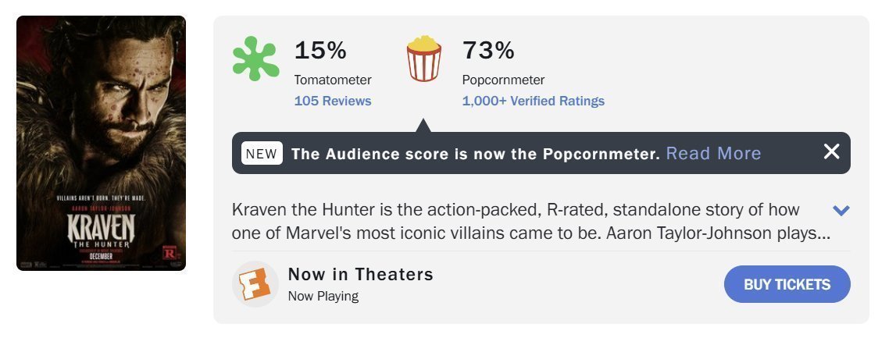Image resolution: width=896 pixels, height=338 pixels.
Task: Dismiss the Popcornmeter announcement banner
Action: (831, 152)
